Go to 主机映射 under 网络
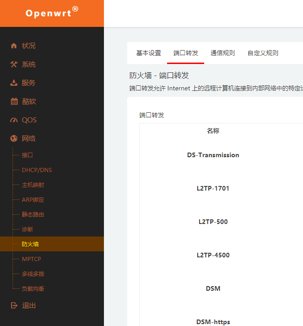The image size is (303, 326). tap(33, 185)
